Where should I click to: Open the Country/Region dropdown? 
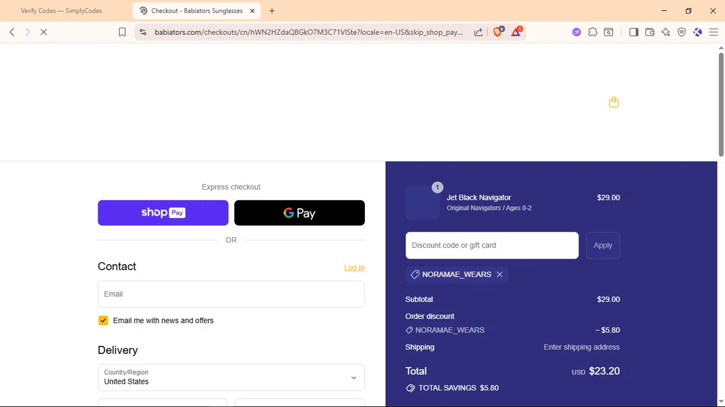(x=231, y=378)
